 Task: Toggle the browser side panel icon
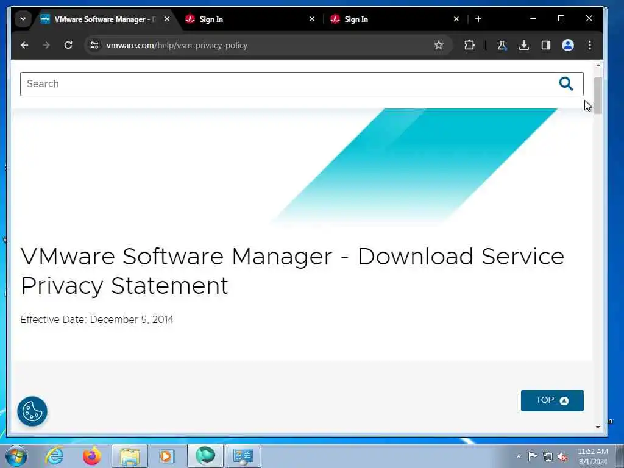546,45
